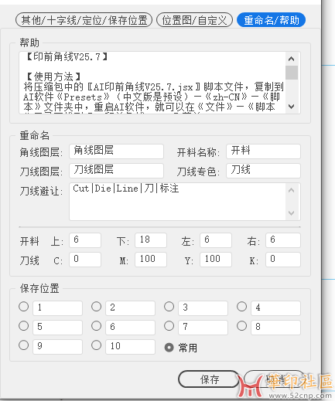Select save position radio button 2

[x=97, y=307]
